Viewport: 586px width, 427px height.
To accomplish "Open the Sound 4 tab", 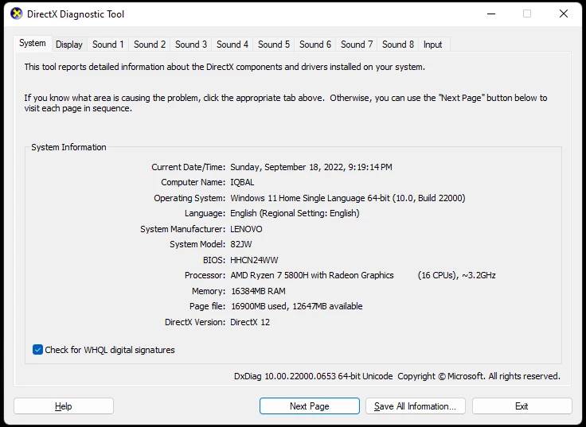I will point(232,45).
